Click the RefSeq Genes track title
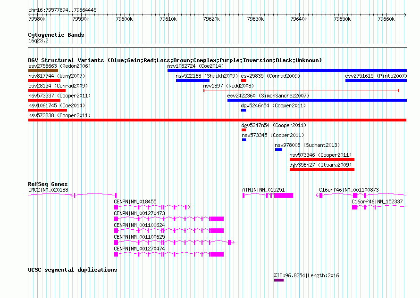Image resolution: width=420 pixels, height=298 pixels. (x=48, y=184)
